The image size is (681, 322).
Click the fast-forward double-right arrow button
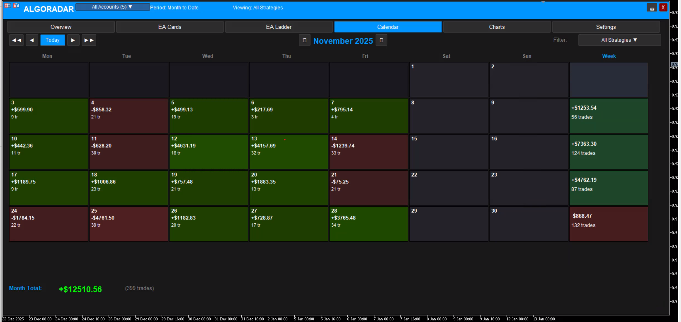pyautogui.click(x=89, y=40)
